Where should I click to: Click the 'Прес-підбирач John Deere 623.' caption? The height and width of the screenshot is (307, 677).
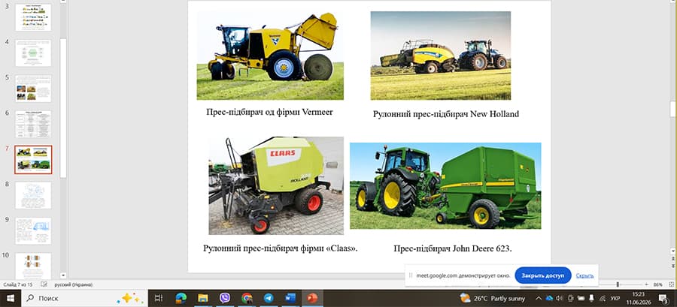[x=453, y=249]
